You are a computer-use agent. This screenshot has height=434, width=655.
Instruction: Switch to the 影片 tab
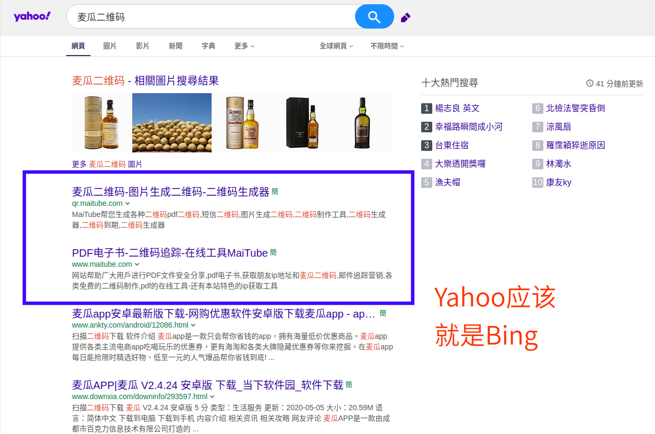(143, 46)
